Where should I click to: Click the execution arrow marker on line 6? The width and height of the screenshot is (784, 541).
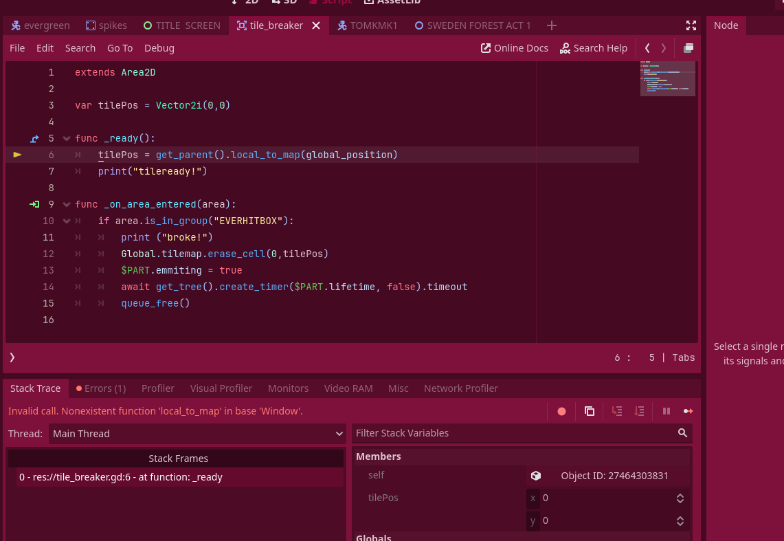[x=17, y=155]
